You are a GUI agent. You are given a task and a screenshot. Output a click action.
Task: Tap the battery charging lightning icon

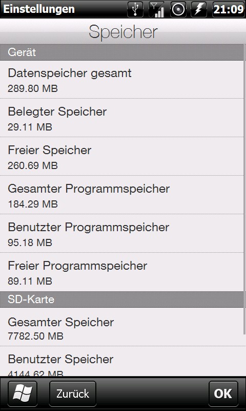click(199, 9)
